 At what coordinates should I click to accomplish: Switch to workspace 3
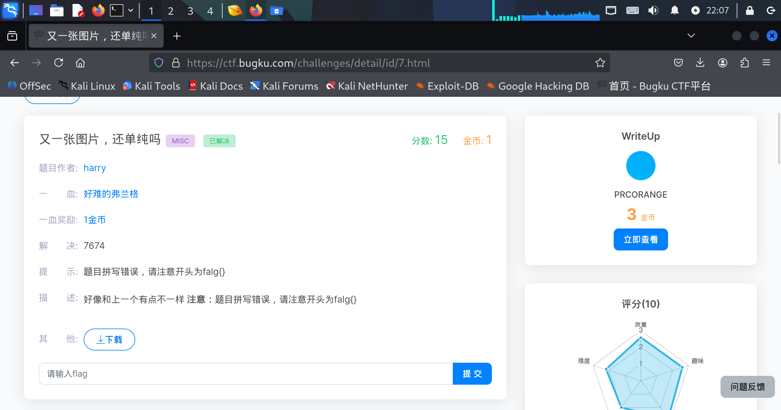[190, 11]
